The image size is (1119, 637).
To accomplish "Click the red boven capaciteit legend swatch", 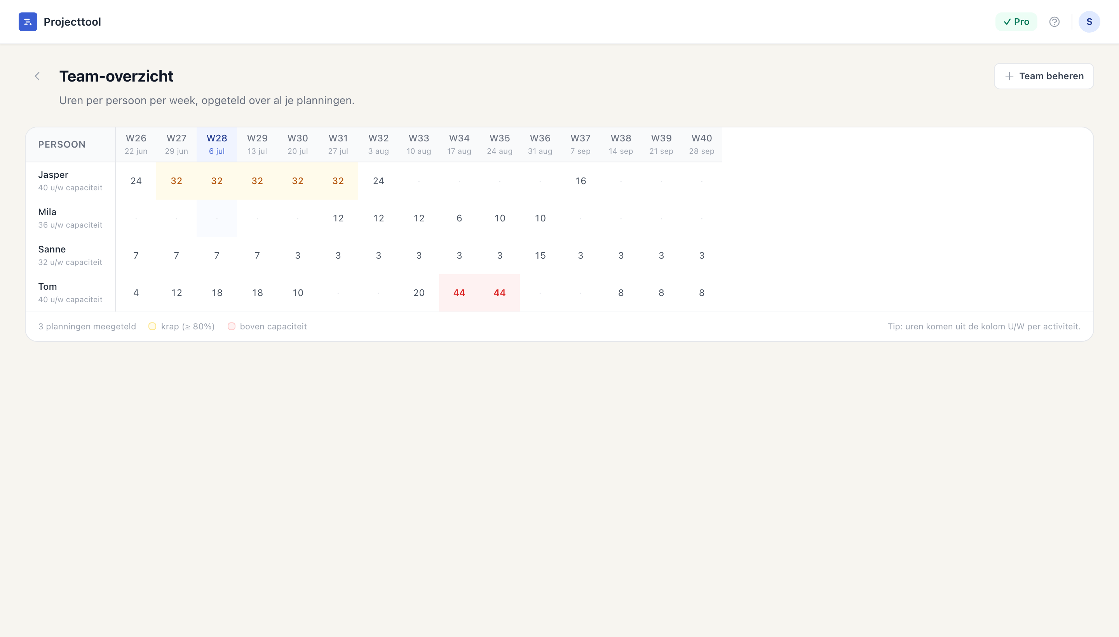I will (x=232, y=326).
